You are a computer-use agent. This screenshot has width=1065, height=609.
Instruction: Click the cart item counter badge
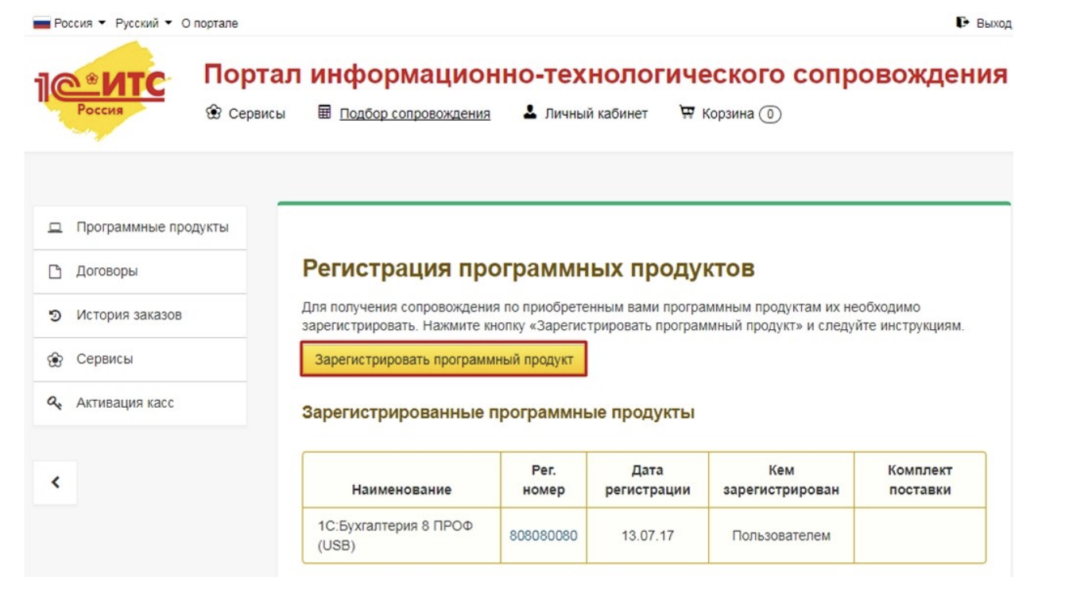point(770,114)
